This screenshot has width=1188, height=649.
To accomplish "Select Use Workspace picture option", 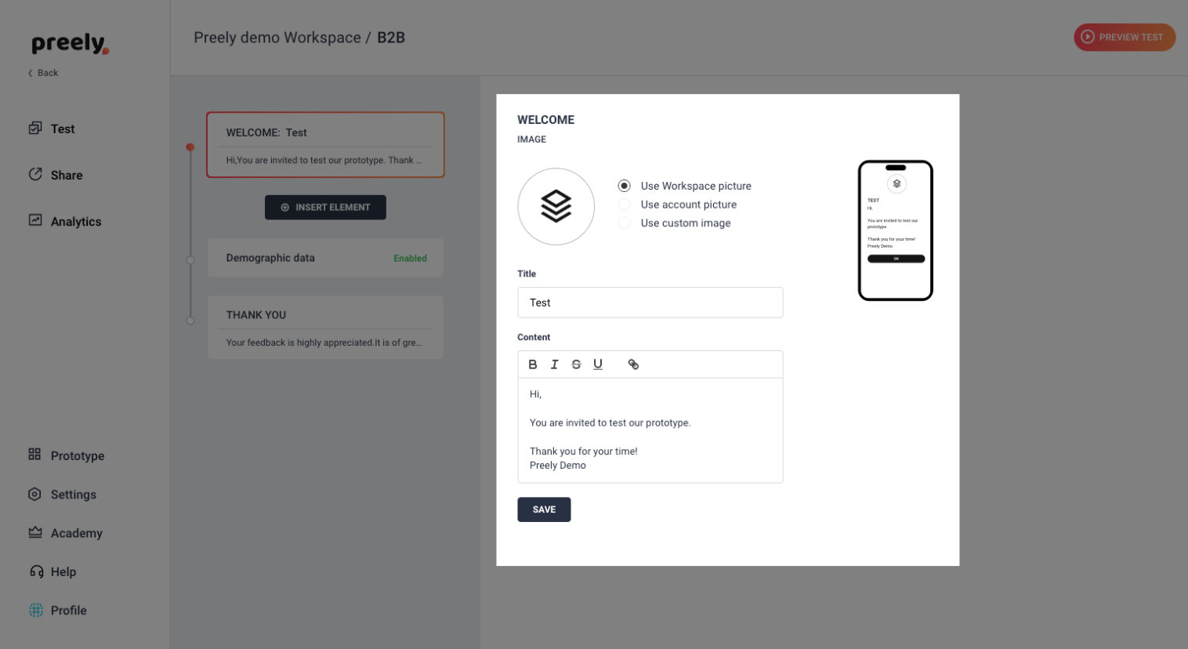I will point(624,186).
